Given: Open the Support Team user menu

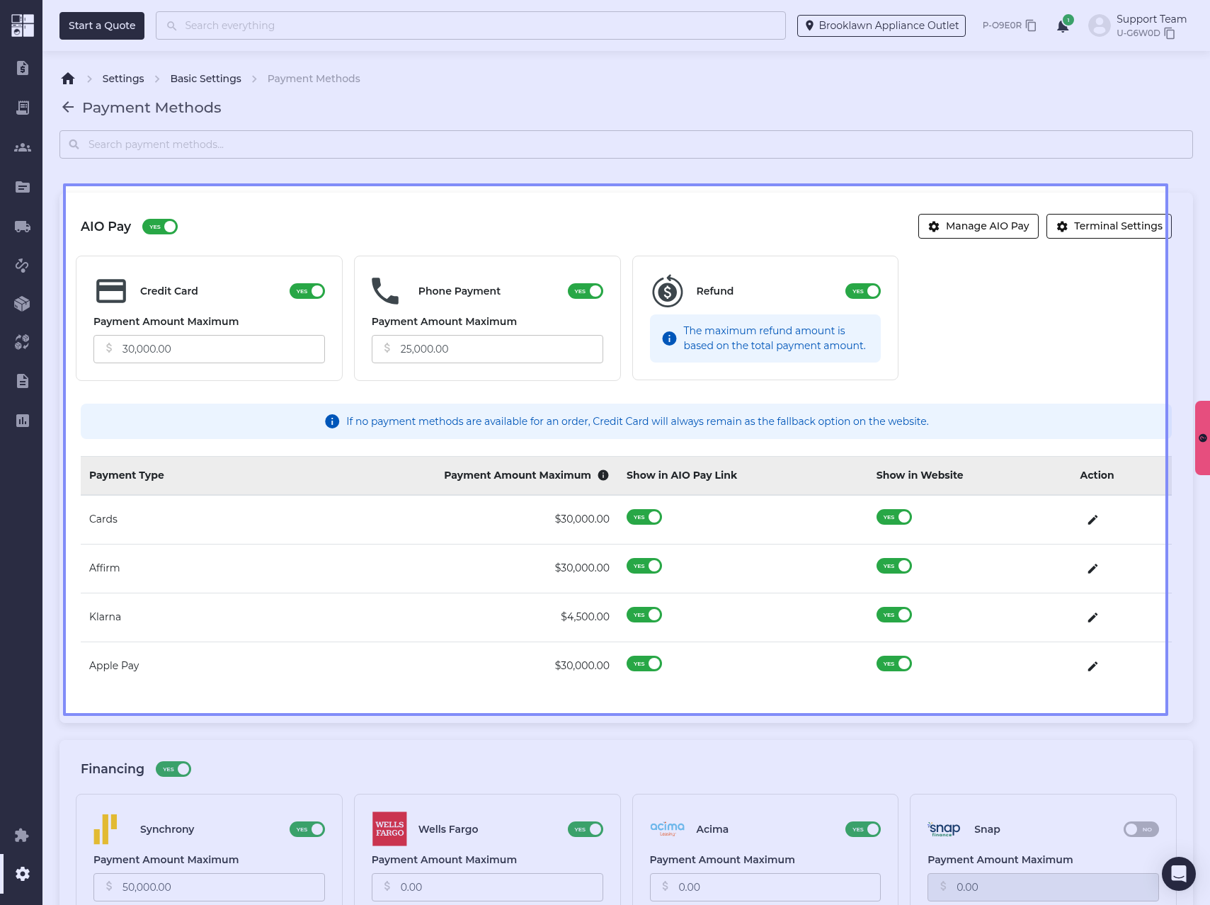Looking at the screenshot, I should [x=1140, y=25].
